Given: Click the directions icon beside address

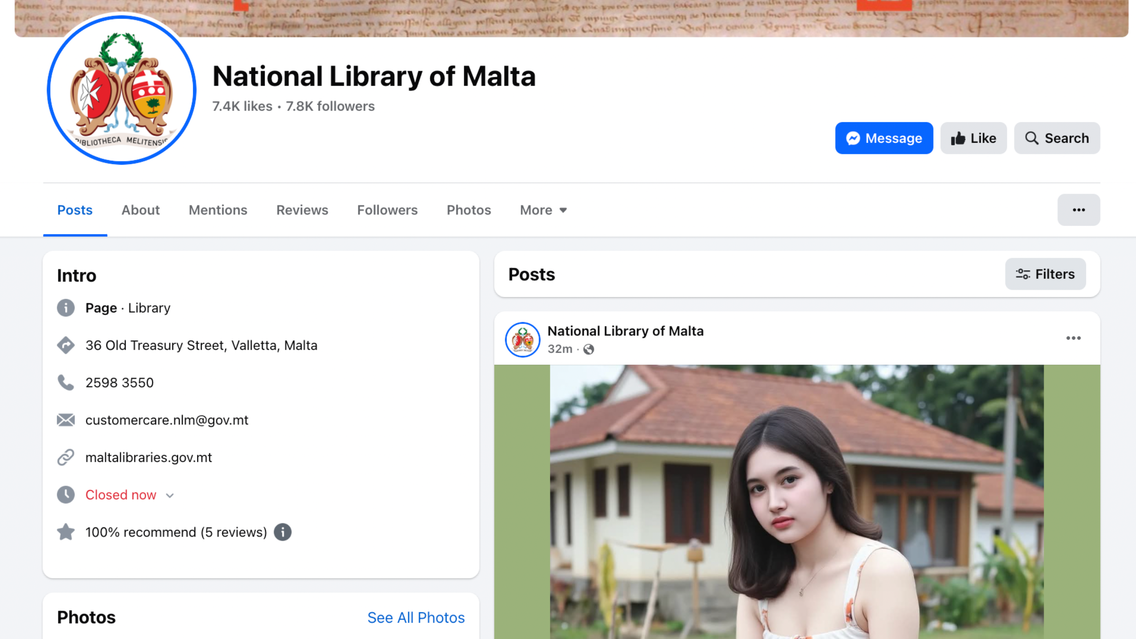Looking at the screenshot, I should click(x=66, y=345).
